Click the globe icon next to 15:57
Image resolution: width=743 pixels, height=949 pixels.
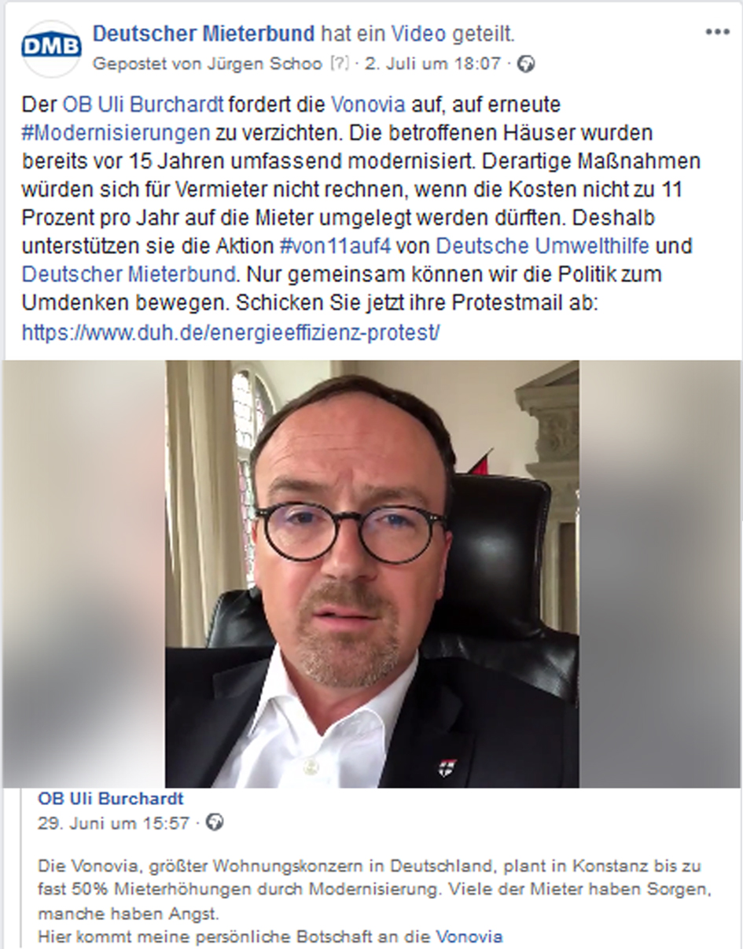click(x=215, y=823)
